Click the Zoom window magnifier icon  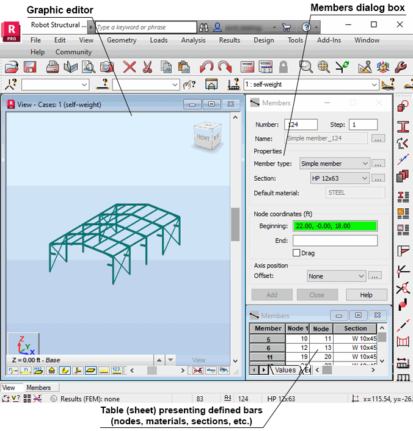click(305, 67)
